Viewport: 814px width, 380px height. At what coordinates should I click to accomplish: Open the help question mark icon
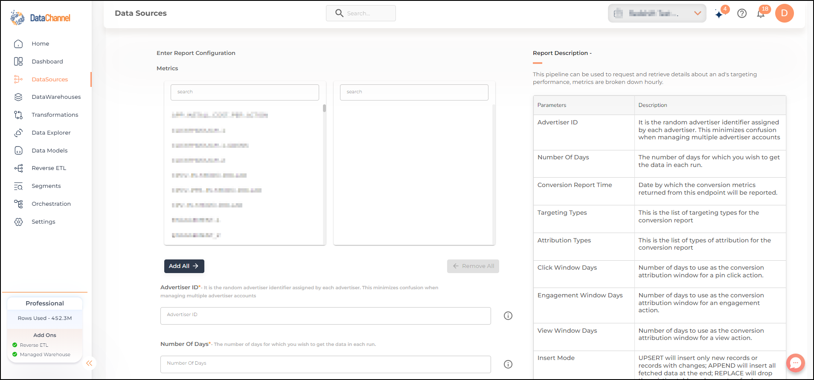coord(742,14)
